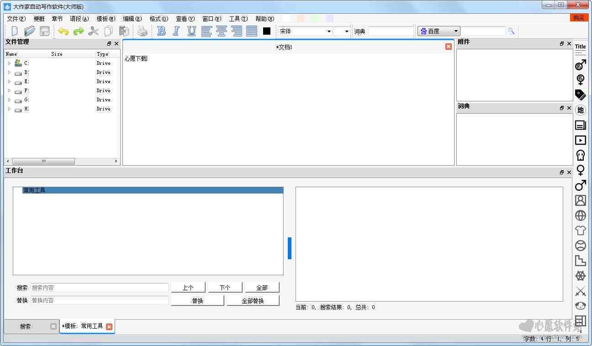
Task: Justify the text alignment
Action: pos(252,31)
